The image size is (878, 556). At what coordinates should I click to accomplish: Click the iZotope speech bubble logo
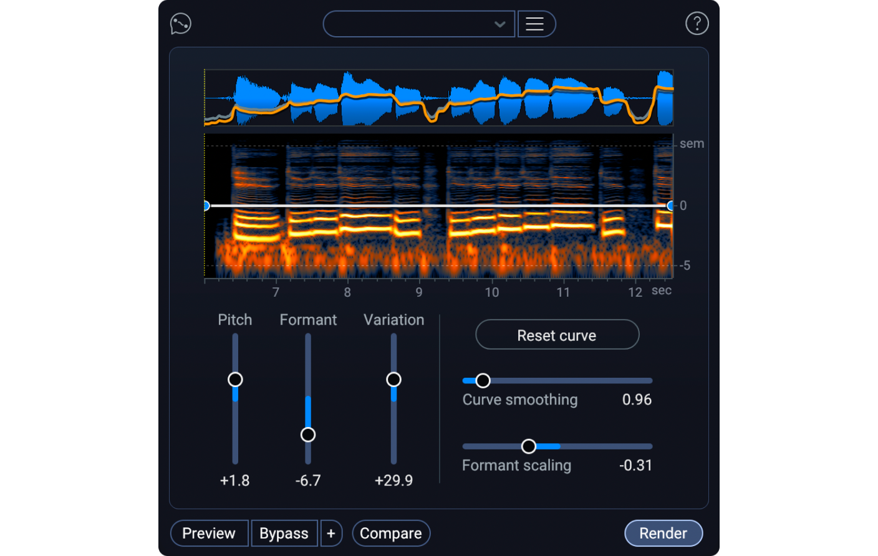[180, 24]
